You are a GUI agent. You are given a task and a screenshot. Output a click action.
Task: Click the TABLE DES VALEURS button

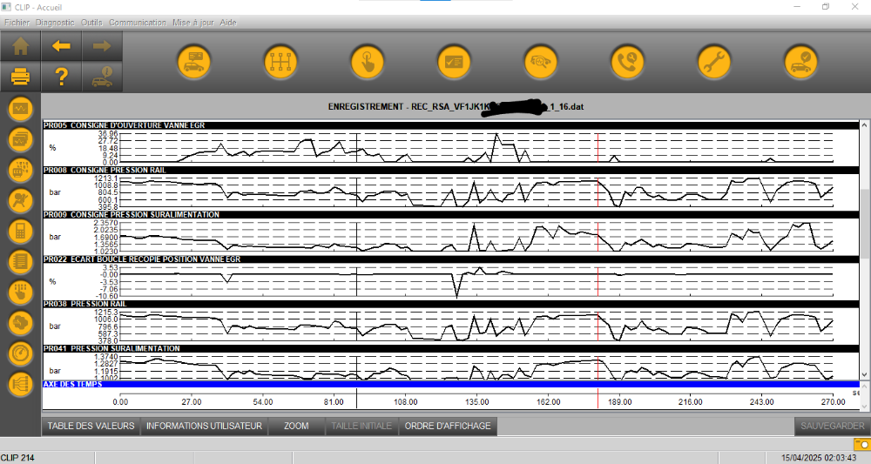coord(91,426)
